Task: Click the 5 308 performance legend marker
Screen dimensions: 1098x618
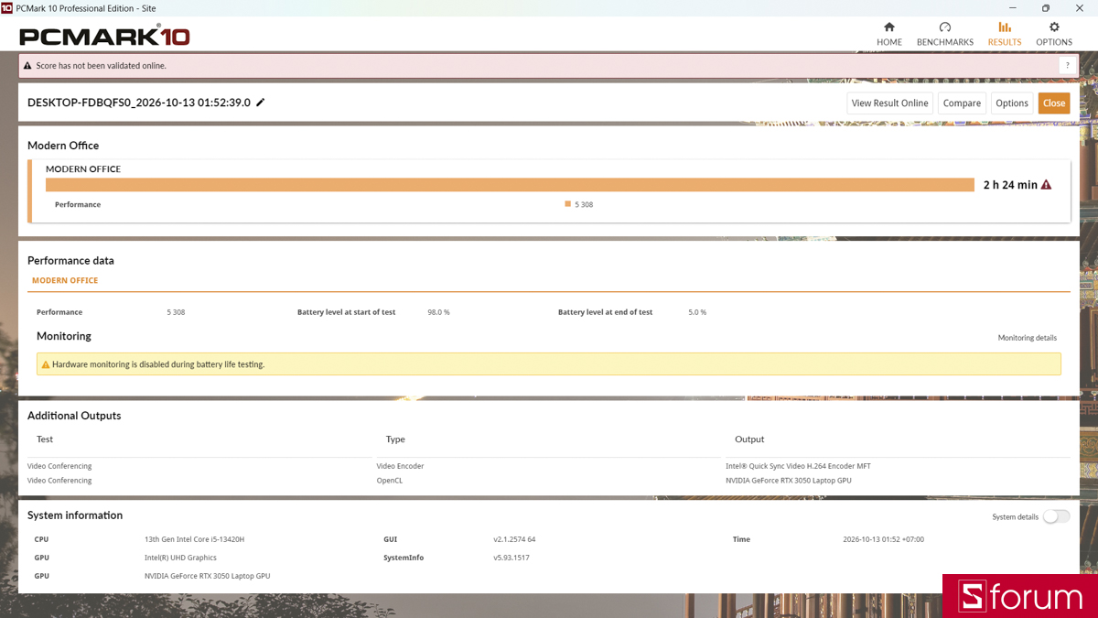Action: pos(568,204)
